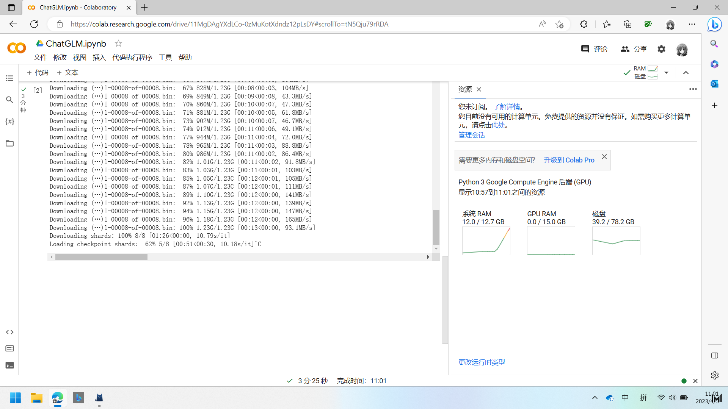Open Outlook in Edge sidebar

click(x=714, y=84)
